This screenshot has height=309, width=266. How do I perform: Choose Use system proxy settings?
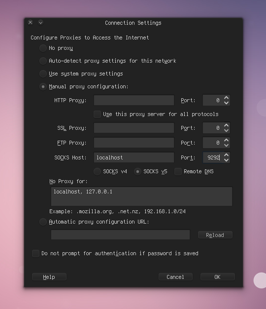[43, 74]
